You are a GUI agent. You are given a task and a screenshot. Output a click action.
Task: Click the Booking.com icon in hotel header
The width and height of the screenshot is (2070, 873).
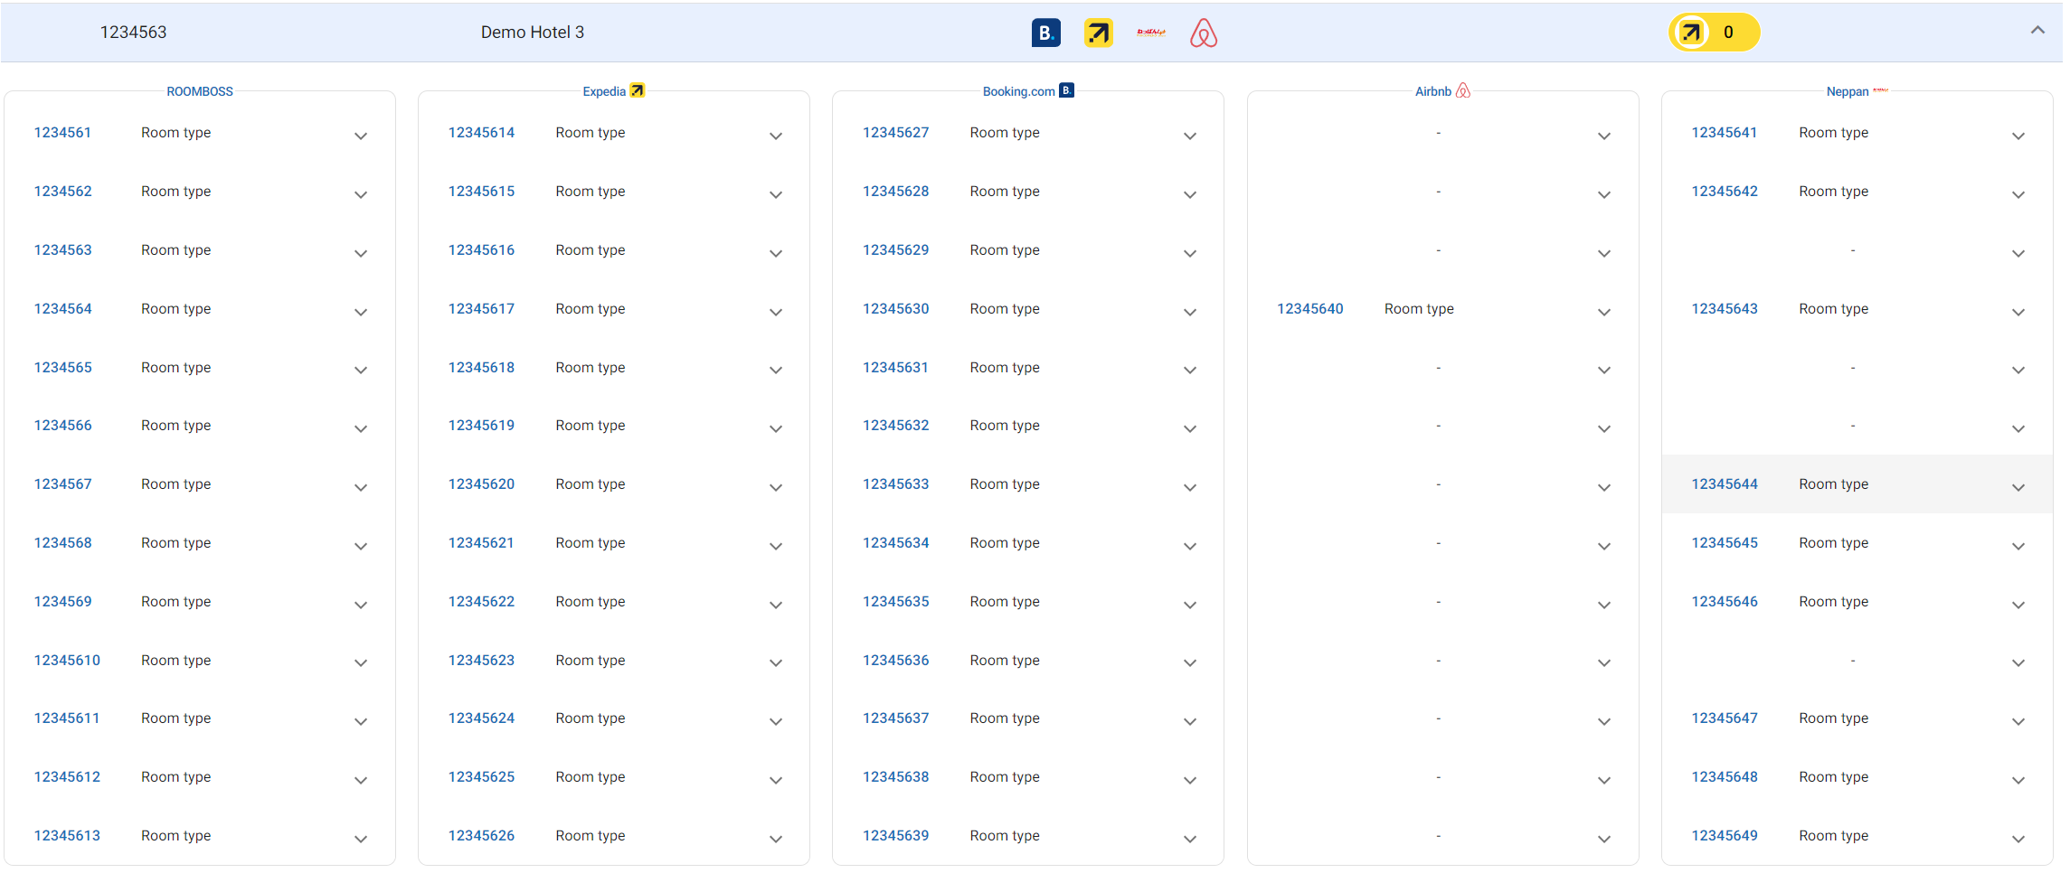[x=1045, y=33]
